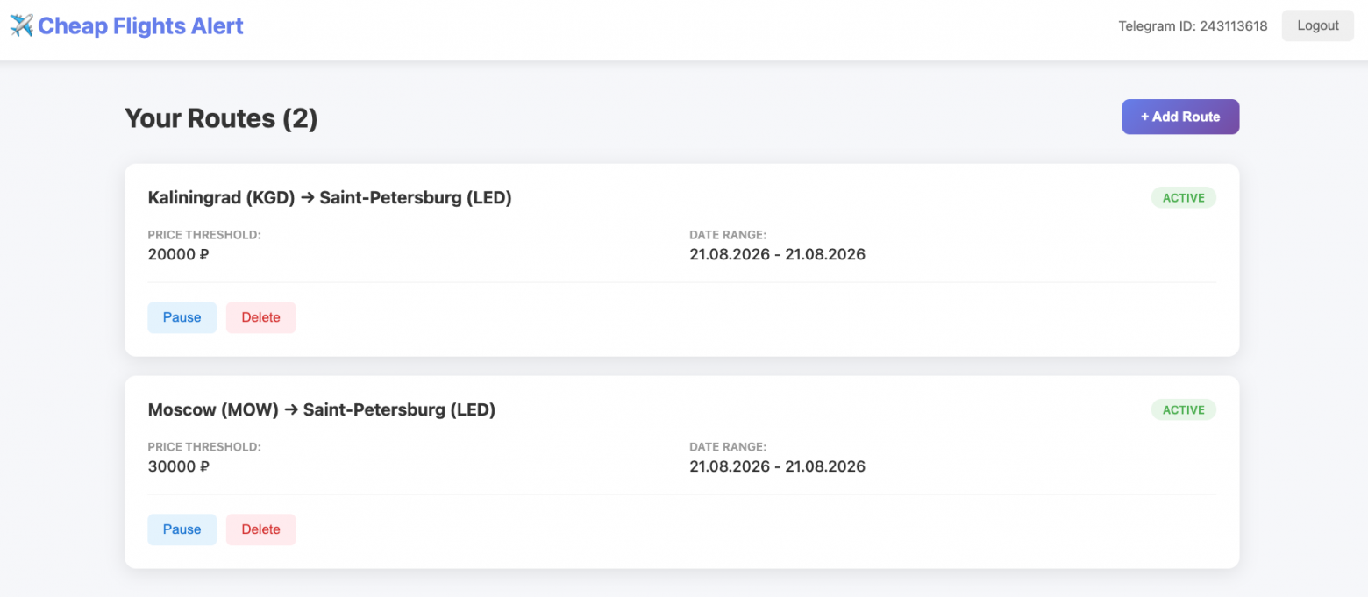Click the Moscow (MOW) route title
The height and width of the screenshot is (597, 1368).
tap(322, 409)
